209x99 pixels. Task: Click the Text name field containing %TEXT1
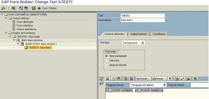(143, 16)
